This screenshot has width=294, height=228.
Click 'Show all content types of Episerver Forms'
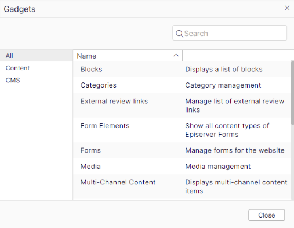227,130
